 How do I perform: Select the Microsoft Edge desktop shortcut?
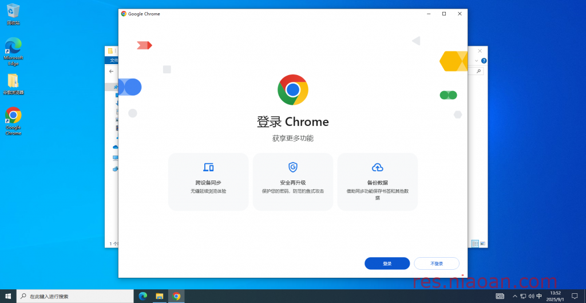point(13,52)
